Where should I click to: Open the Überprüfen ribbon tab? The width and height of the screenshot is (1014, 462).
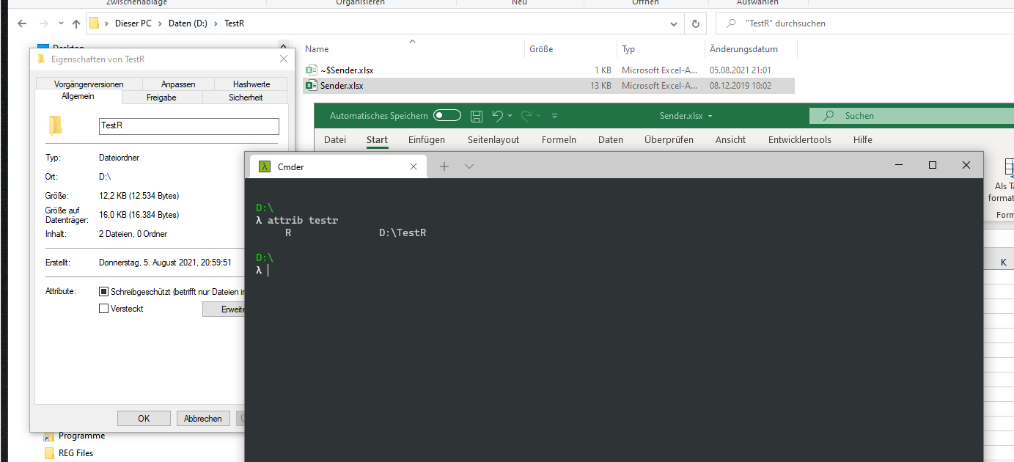click(669, 139)
